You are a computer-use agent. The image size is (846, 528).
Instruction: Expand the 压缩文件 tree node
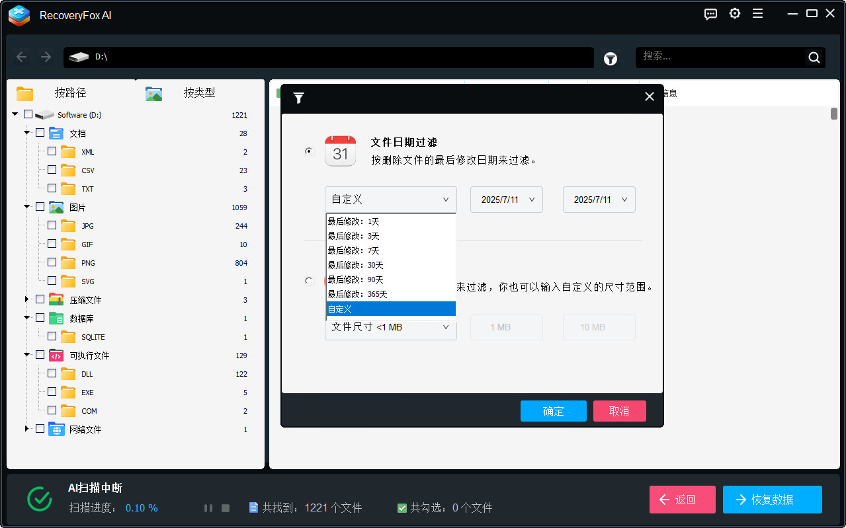pyautogui.click(x=28, y=299)
